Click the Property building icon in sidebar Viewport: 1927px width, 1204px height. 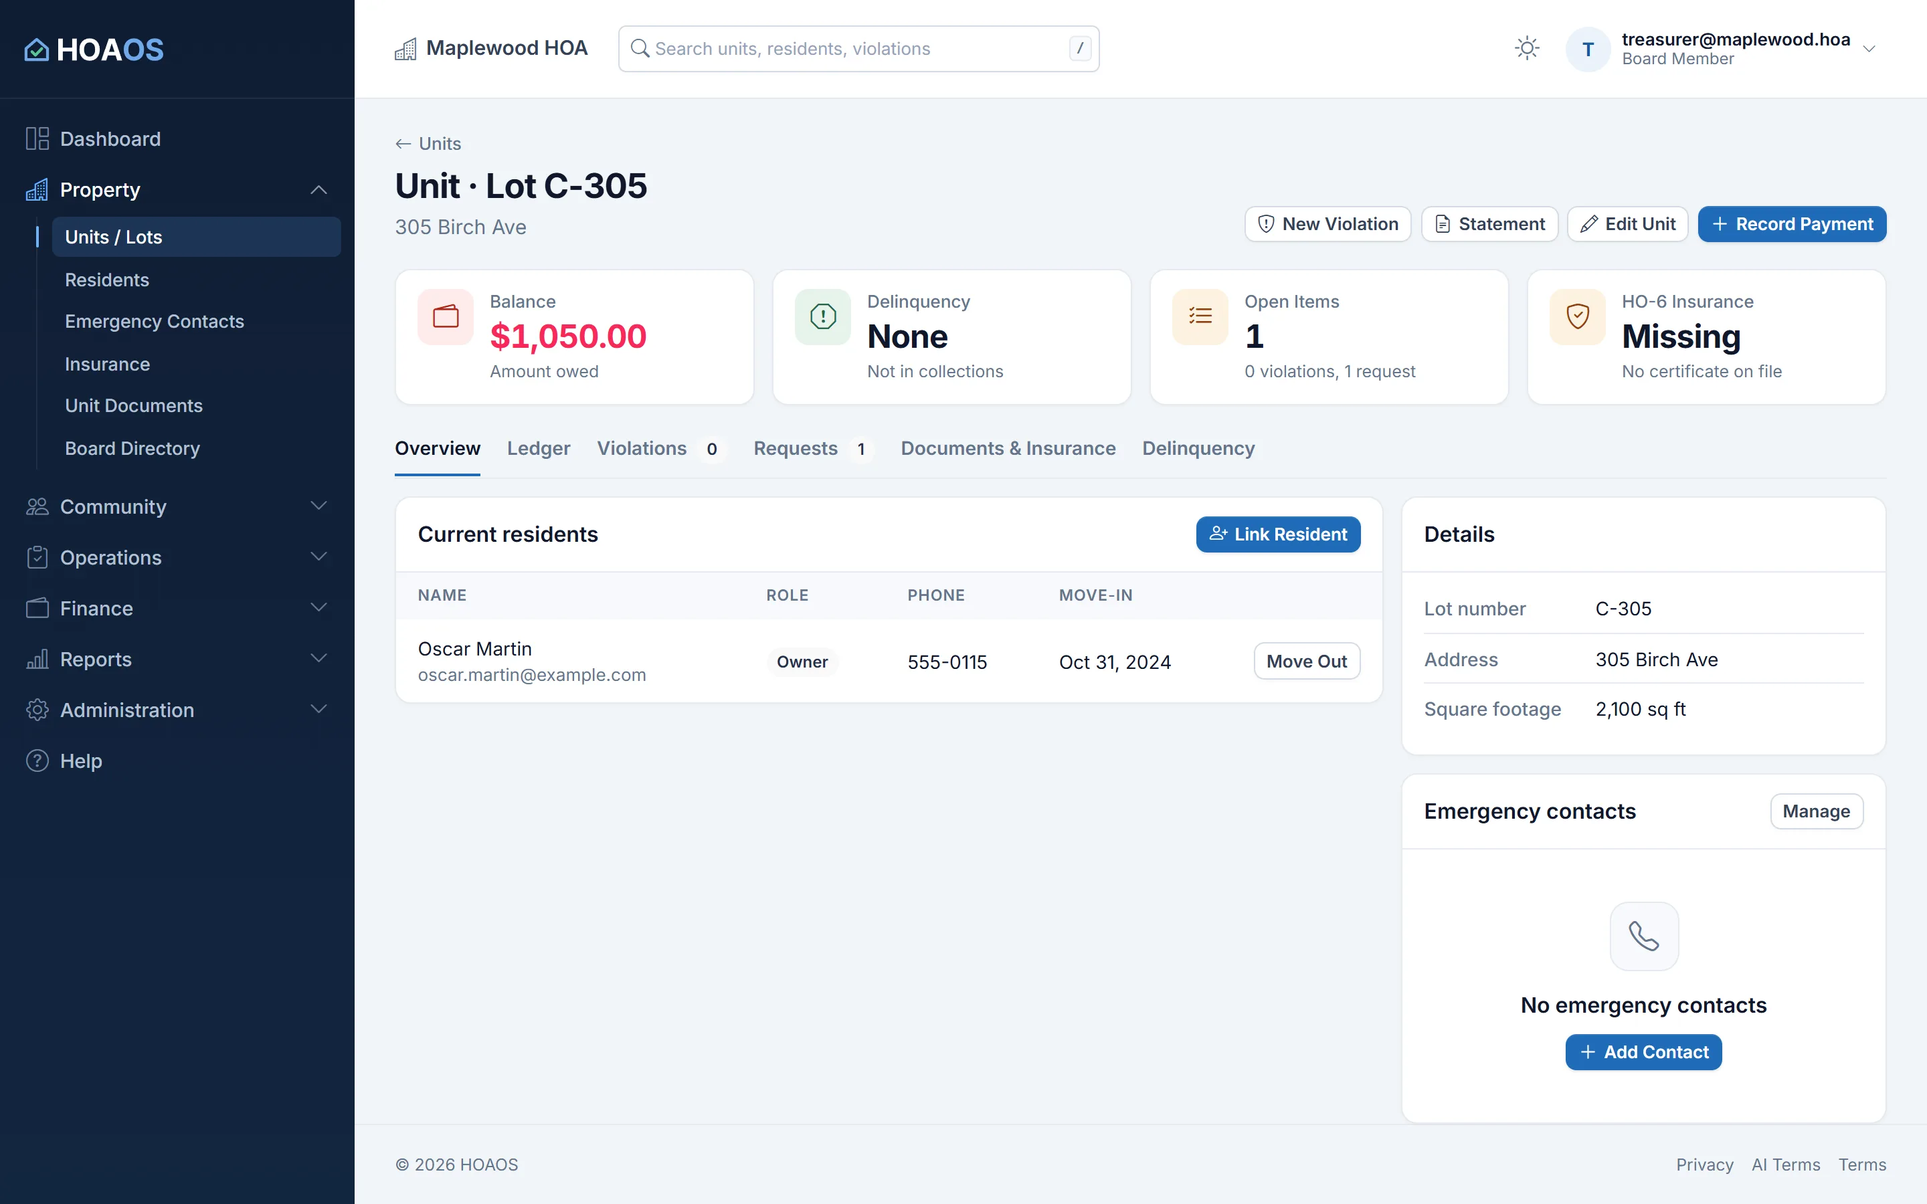[x=37, y=189]
